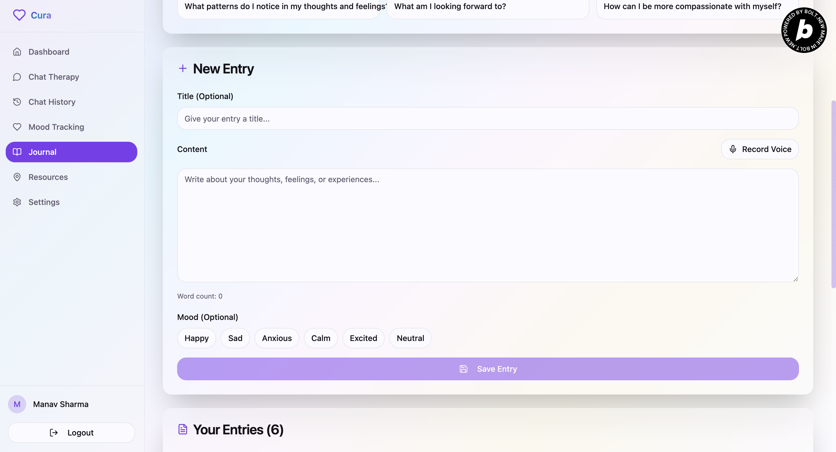This screenshot has height=452, width=836.
Task: Click the Logout button
Action: (x=71, y=433)
